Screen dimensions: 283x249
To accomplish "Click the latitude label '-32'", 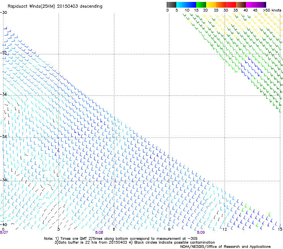I will point(3,53).
